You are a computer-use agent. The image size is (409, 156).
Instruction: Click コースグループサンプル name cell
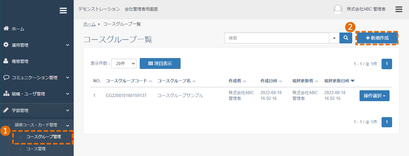(180, 95)
